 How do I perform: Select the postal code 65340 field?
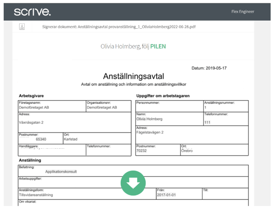click(40, 139)
